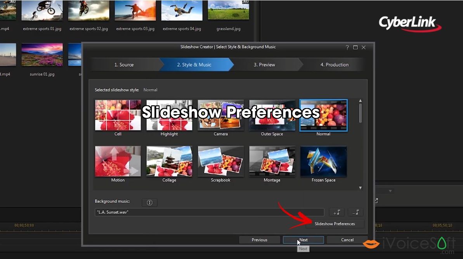Click the 'Selected slideshow style:' label

(x=117, y=90)
